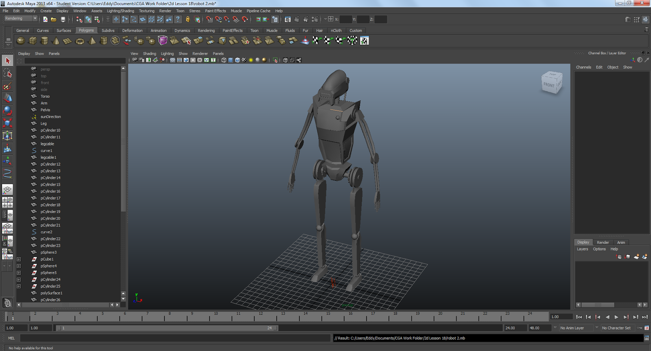Activate the Rotate tool
The width and height of the screenshot is (651, 351).
point(7,111)
